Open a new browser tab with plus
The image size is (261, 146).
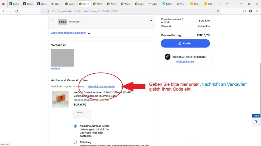point(220,4)
